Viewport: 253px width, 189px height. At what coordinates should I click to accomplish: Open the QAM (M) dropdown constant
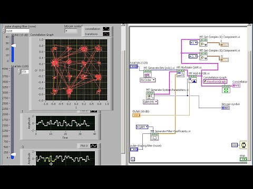tap(150, 102)
